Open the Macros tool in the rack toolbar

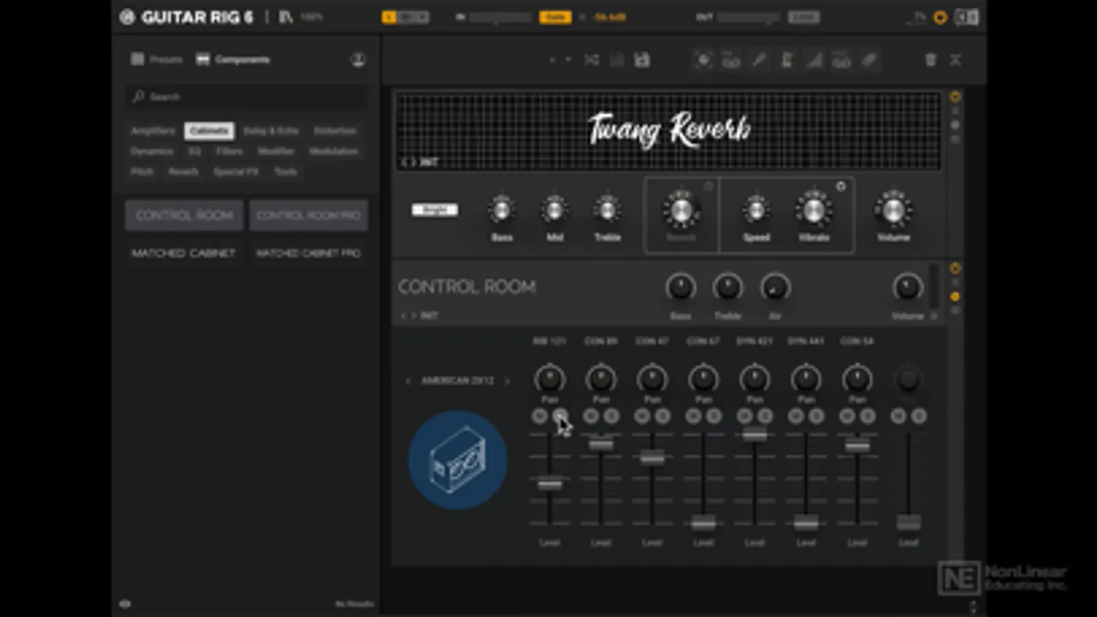[x=703, y=60]
